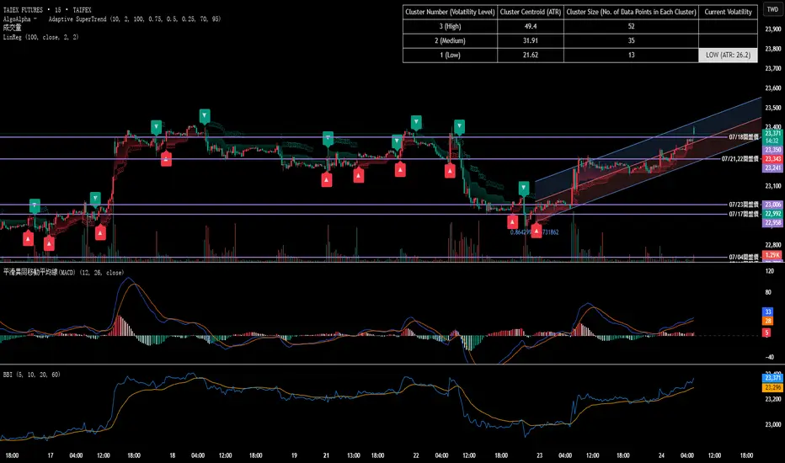Click the leftmost red buy signal arrow
Screen dimensions: 785x463
tap(29, 238)
